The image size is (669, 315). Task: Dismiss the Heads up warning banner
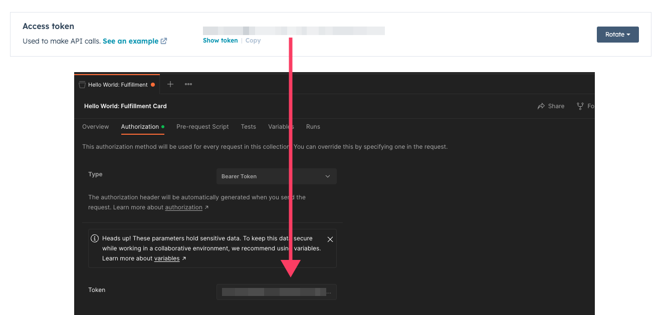pyautogui.click(x=330, y=239)
